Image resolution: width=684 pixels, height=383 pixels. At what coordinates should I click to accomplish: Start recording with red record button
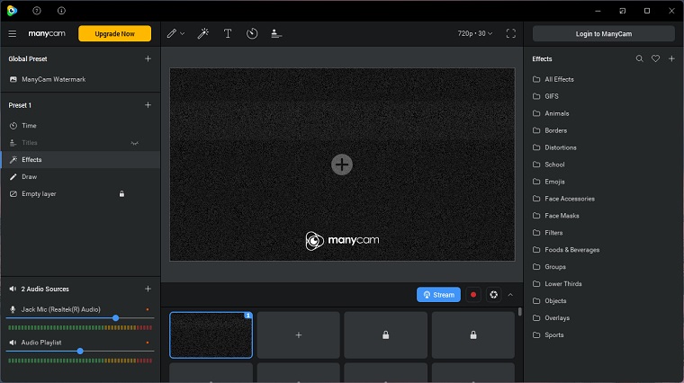[473, 295]
